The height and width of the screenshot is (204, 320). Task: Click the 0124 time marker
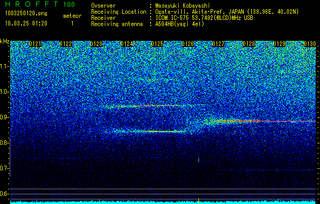click(127, 44)
